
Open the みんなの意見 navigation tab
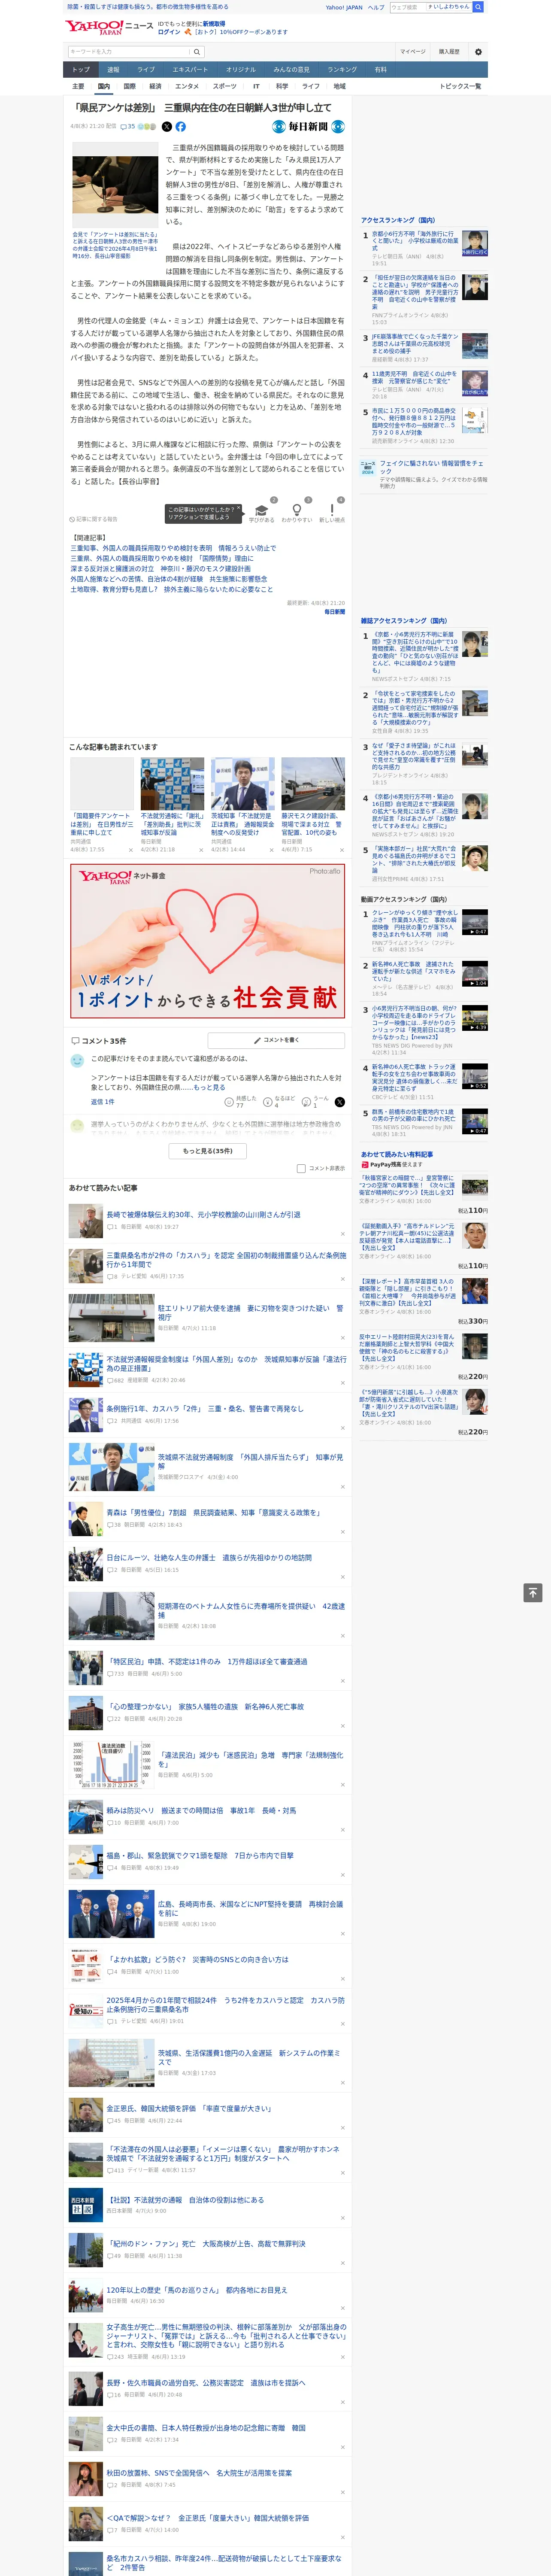coord(291,70)
